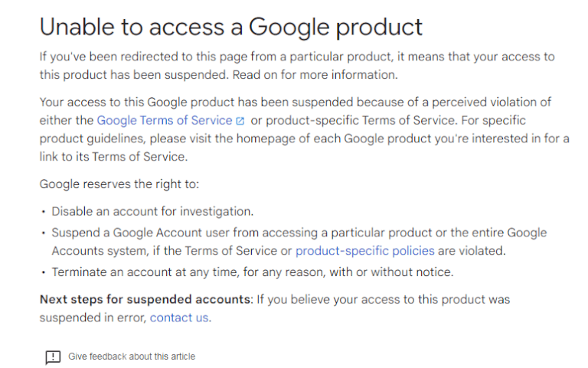Click the line link to its Terms of Service
The width and height of the screenshot is (588, 368).
click(x=113, y=156)
